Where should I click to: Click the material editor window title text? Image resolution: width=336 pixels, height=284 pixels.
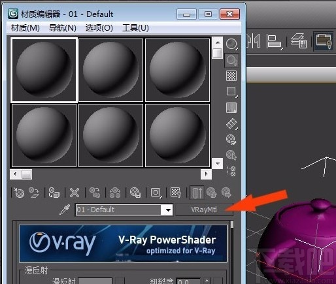pos(67,14)
